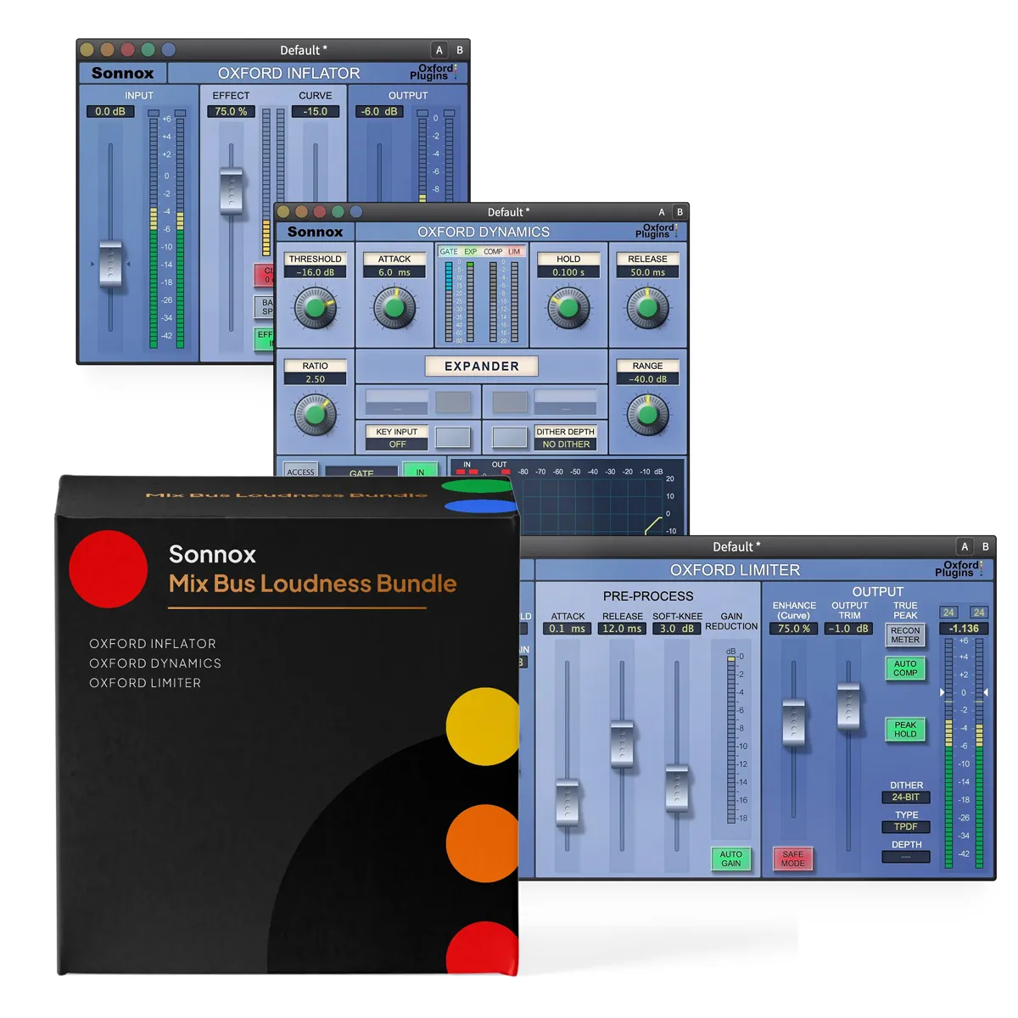Click the Limiter RELEASE value 12.0 ms
Image resolution: width=1018 pixels, height=1018 pixels.
(622, 629)
